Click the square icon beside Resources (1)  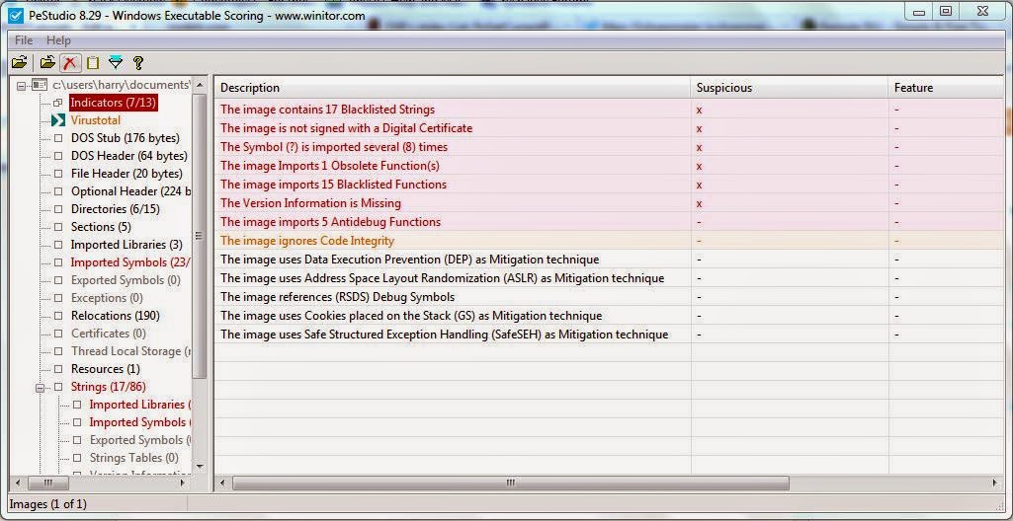pos(58,369)
